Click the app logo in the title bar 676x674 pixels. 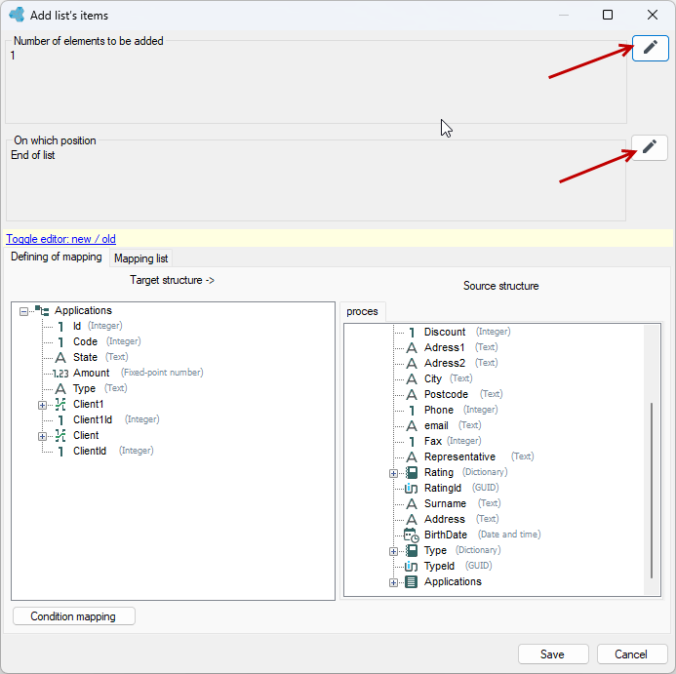pyautogui.click(x=17, y=15)
